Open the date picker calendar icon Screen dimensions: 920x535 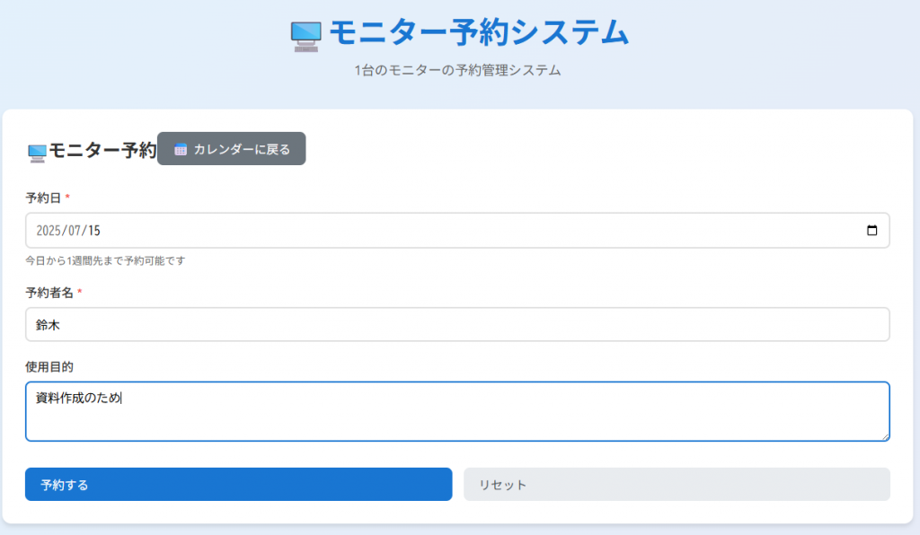click(x=871, y=231)
